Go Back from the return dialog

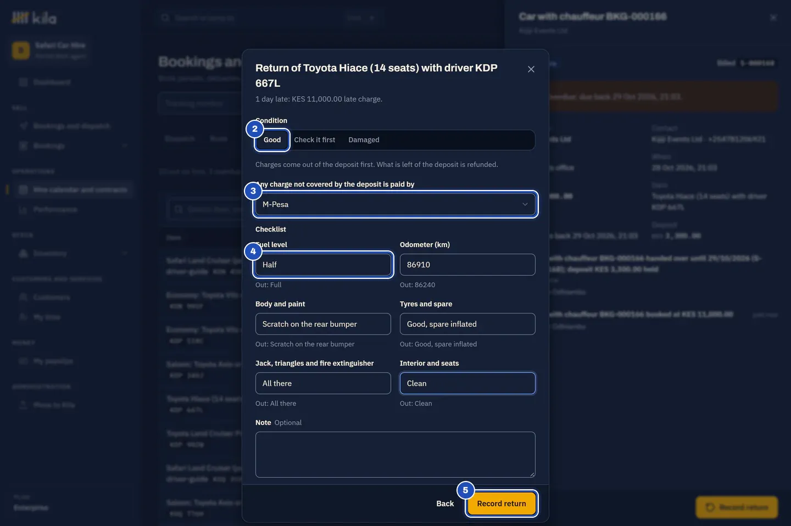(445, 503)
